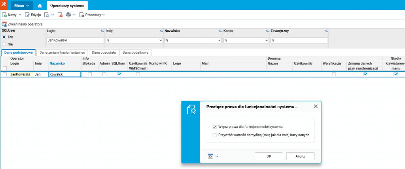This screenshot has width=405, height=169.
Task: Click the Imię filter operator icon
Action: click(161, 31)
